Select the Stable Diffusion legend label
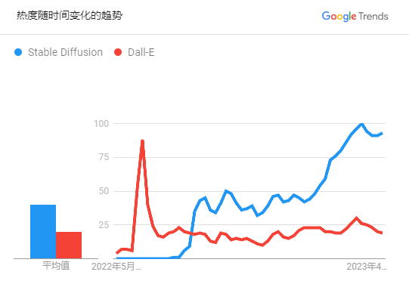 click(x=65, y=52)
